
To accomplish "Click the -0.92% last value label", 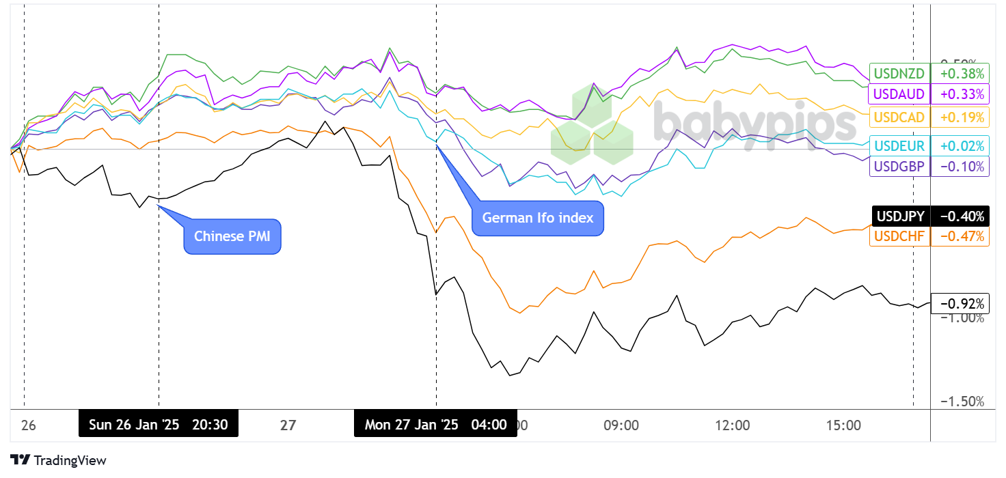I will (x=960, y=303).
